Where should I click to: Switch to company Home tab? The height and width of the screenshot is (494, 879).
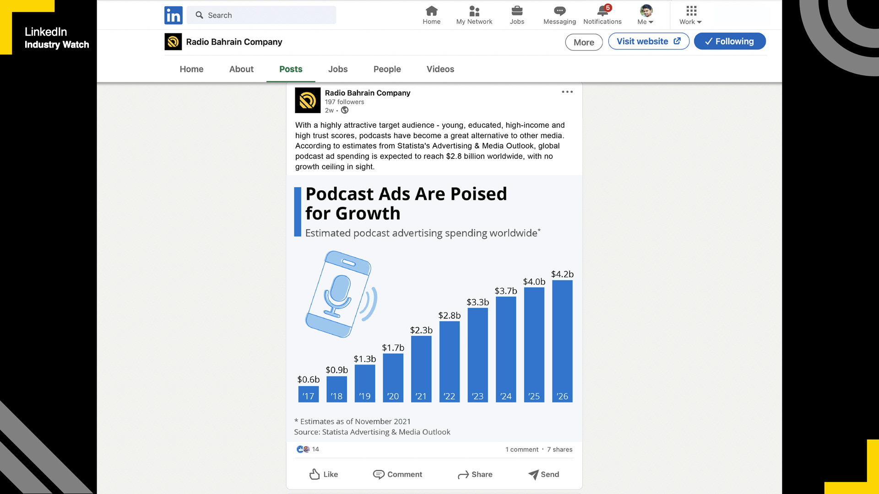(x=191, y=69)
